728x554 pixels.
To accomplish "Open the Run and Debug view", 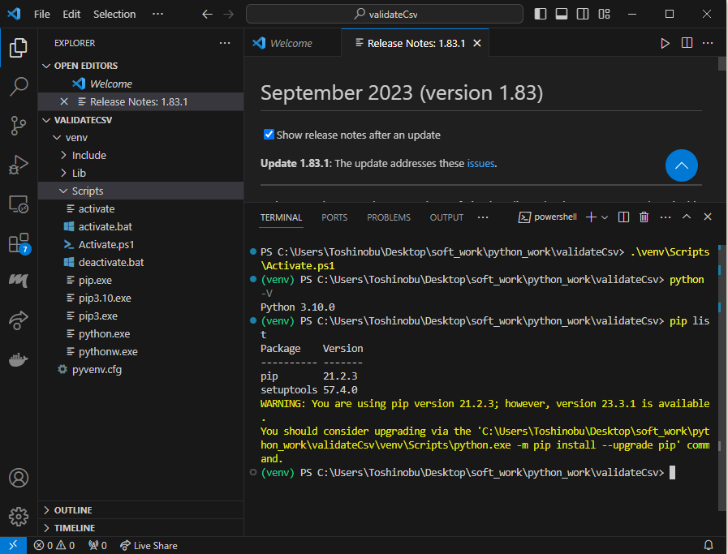I will tap(19, 164).
